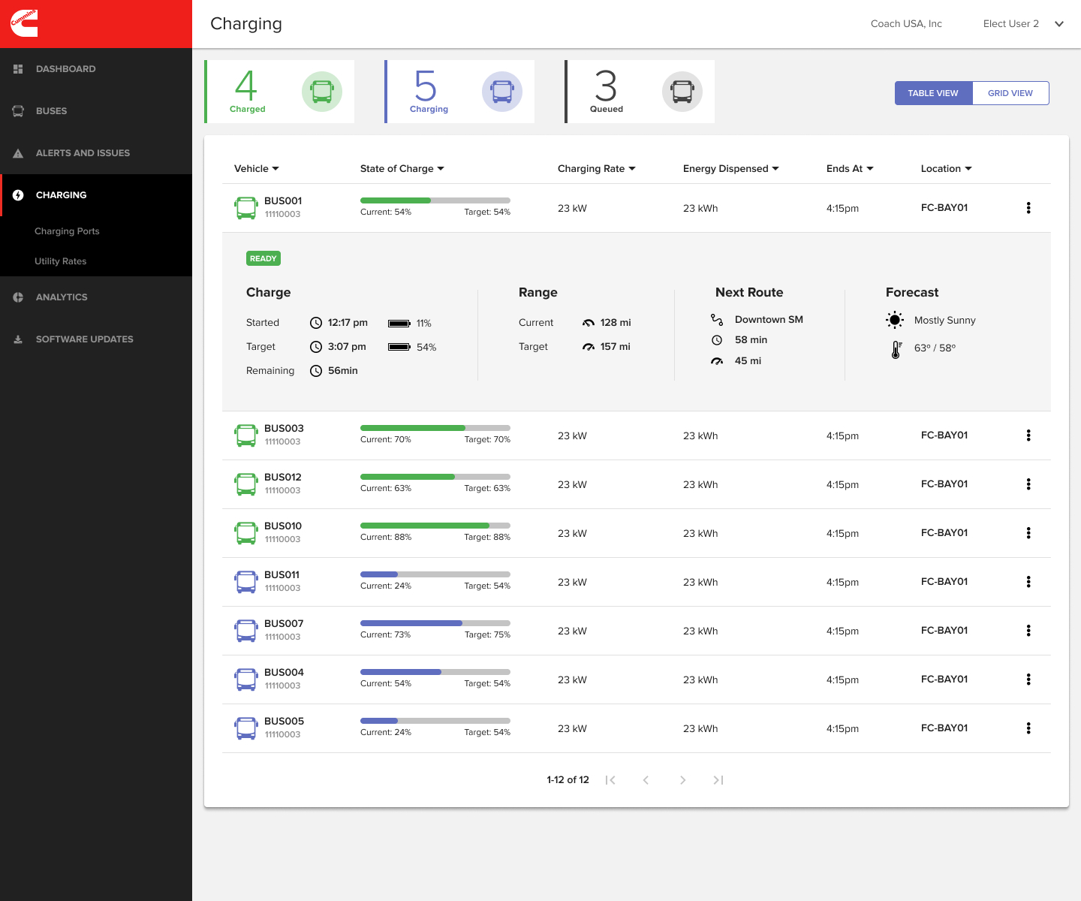Open the Buses menu item
This screenshot has width=1081, height=901.
96,111
